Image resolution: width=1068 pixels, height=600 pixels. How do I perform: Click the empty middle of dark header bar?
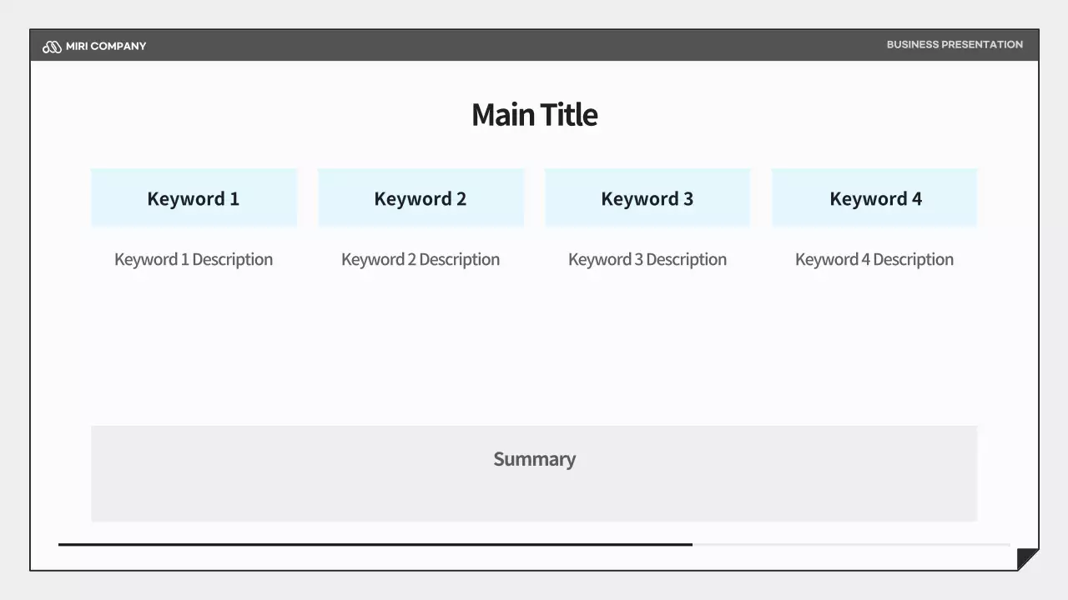pos(517,46)
